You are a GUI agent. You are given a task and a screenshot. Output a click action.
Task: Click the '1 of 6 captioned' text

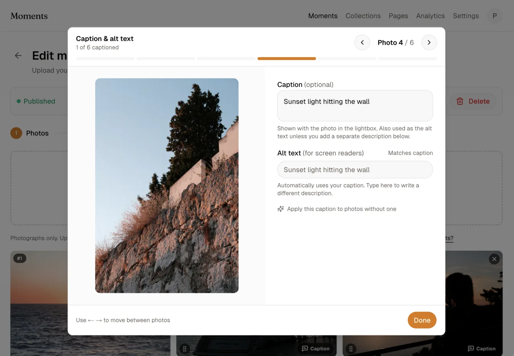[97, 47]
